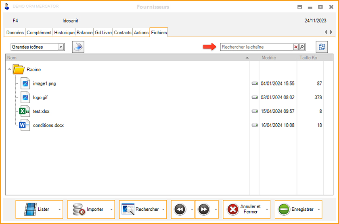Open the Historique tab
The image size is (339, 224).
click(x=64, y=33)
